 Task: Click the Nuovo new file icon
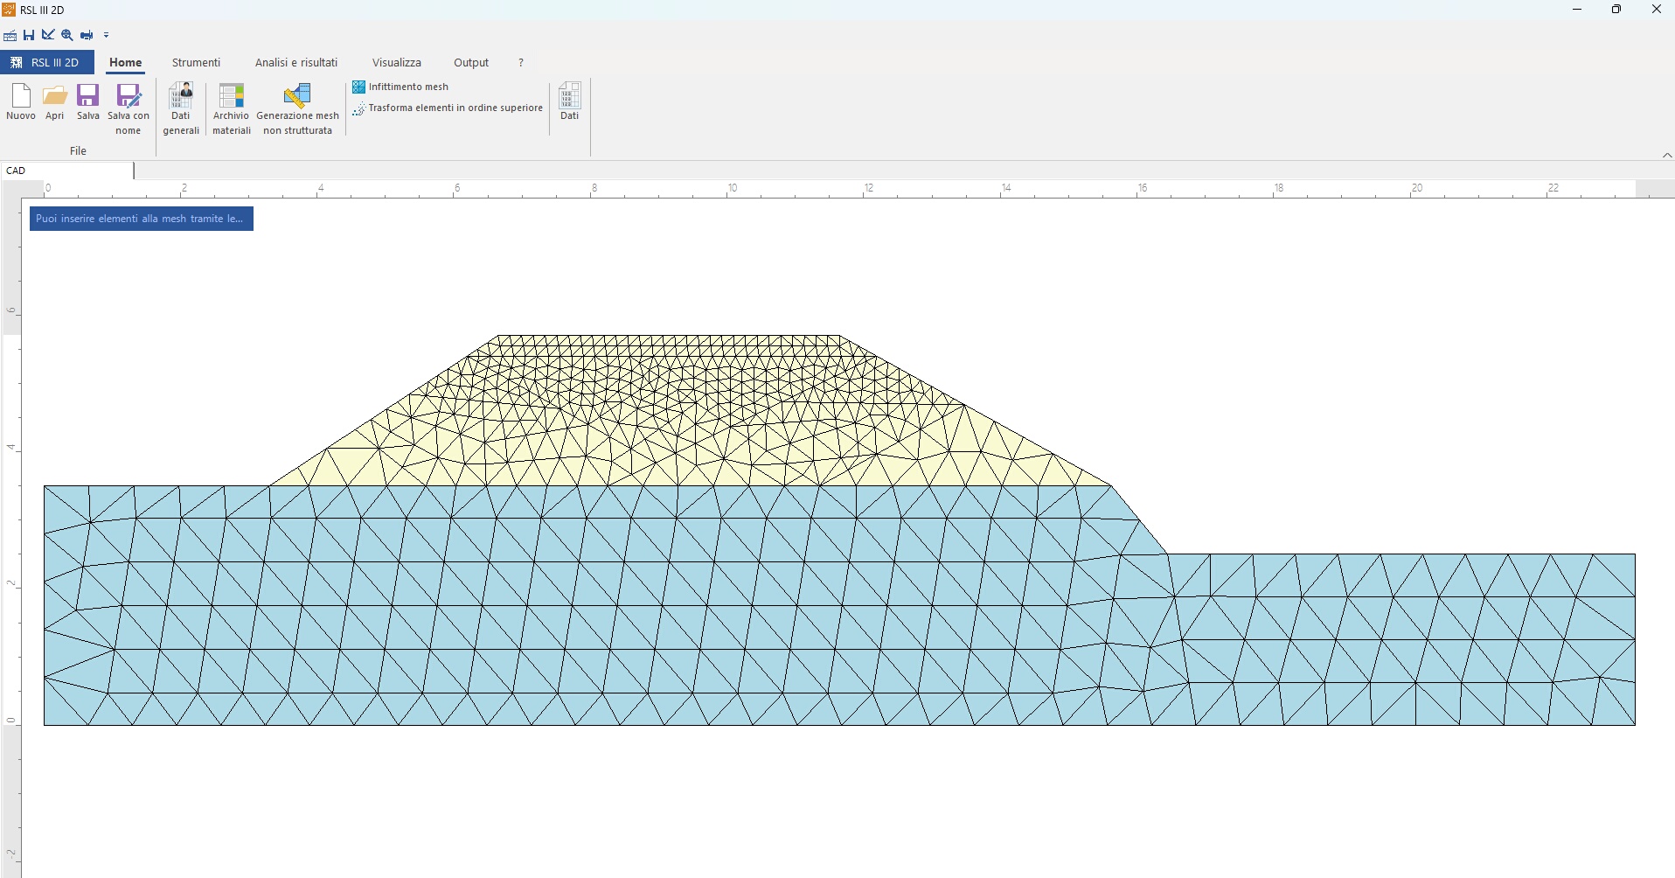21,101
